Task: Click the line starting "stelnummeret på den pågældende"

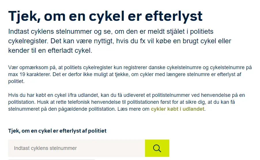Action: pos(107,109)
